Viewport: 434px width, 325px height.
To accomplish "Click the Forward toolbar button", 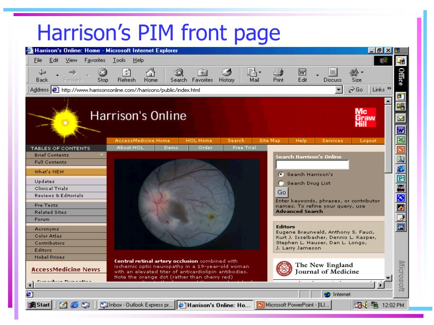I will click(73, 75).
